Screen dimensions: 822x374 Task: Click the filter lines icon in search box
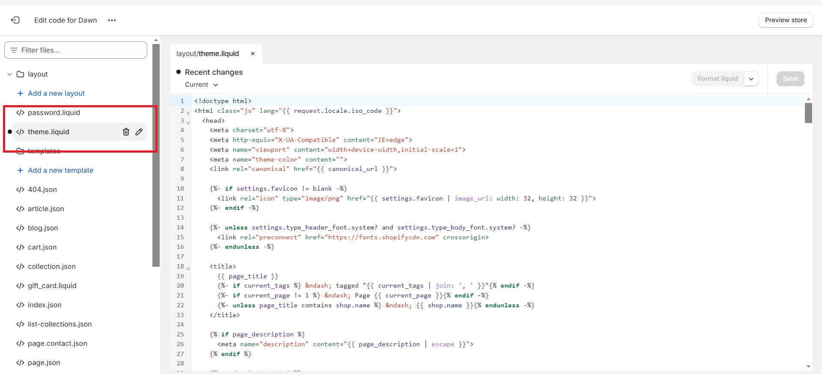[x=14, y=50]
